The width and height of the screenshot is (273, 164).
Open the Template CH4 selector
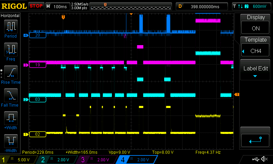coord(256,46)
